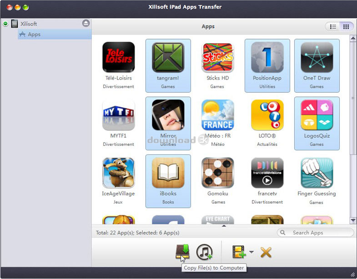Select Xilisoft iPad device in sidebar
The width and height of the screenshot is (357, 279).
(28, 24)
